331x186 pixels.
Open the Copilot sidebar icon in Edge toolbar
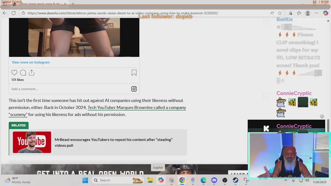click(x=326, y=13)
